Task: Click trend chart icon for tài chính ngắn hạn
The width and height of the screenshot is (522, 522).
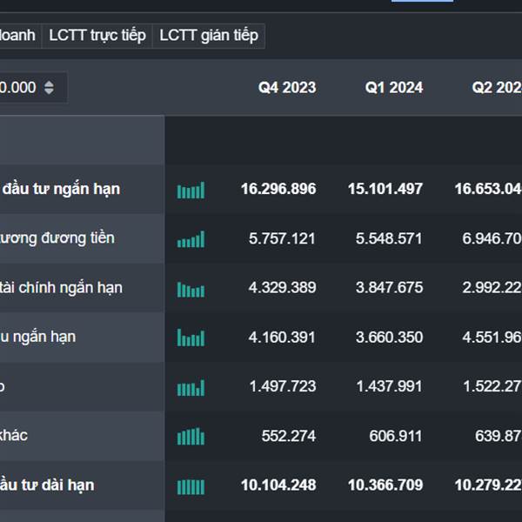Action: coord(191,288)
